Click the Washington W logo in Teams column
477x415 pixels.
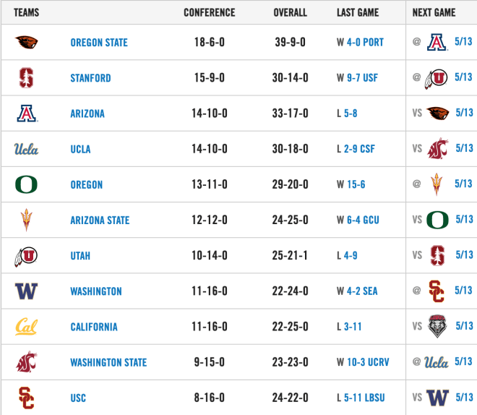[26, 291]
